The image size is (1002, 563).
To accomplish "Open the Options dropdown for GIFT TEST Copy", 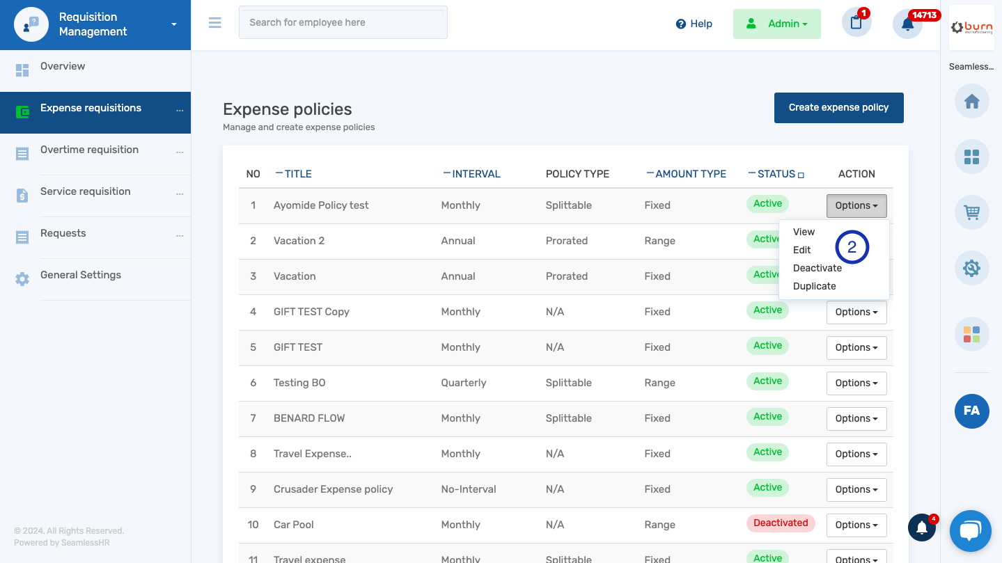I will (x=856, y=312).
